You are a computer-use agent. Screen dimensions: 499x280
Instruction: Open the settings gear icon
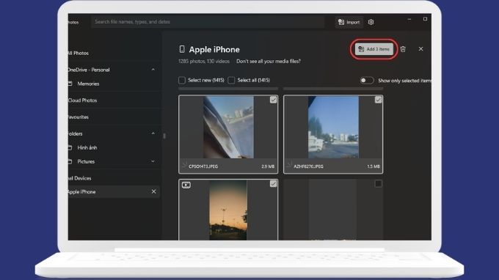[x=371, y=22]
